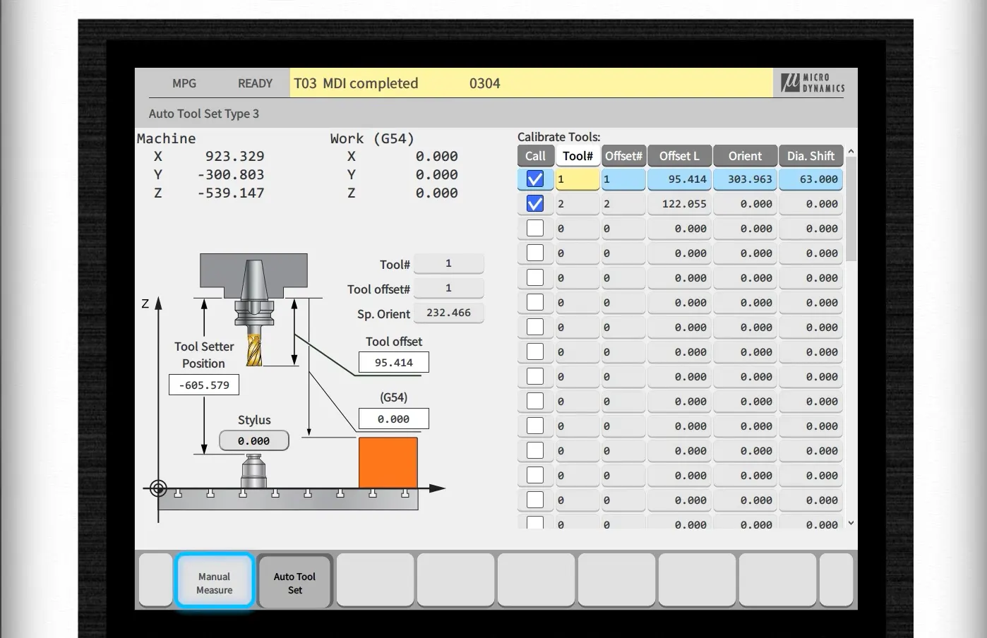This screenshot has height=638, width=987.
Task: Uncheck the Call checkbox for tool 1
Action: (535, 179)
